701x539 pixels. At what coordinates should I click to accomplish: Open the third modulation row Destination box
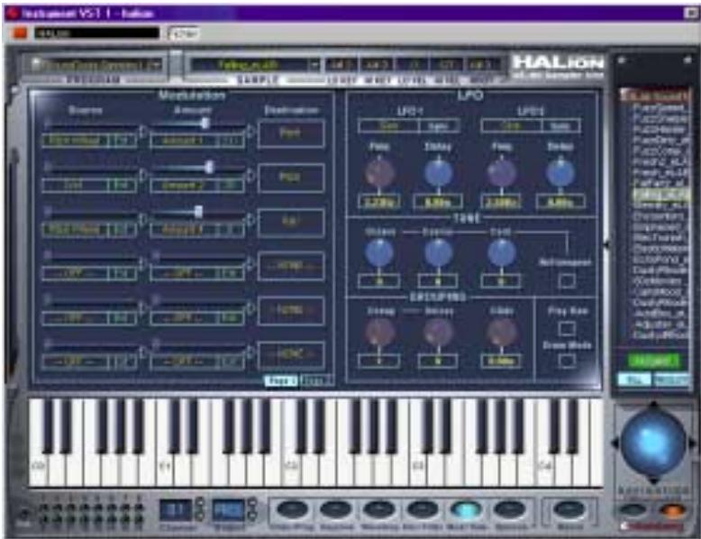coord(291,222)
